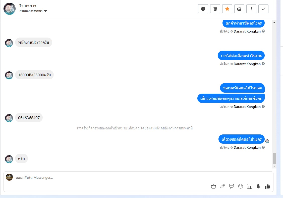Viewport: 283px width, 198px height.
Task: Click the chat scrollbar down arrow
Action: tap(274, 166)
